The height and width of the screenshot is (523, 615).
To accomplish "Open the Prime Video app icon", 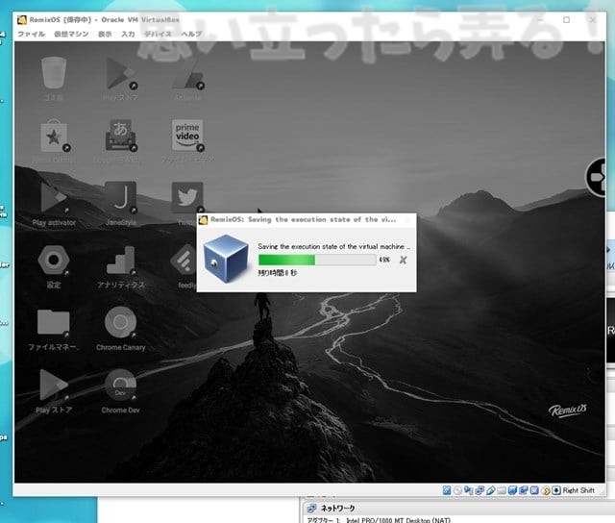I will 187,136.
